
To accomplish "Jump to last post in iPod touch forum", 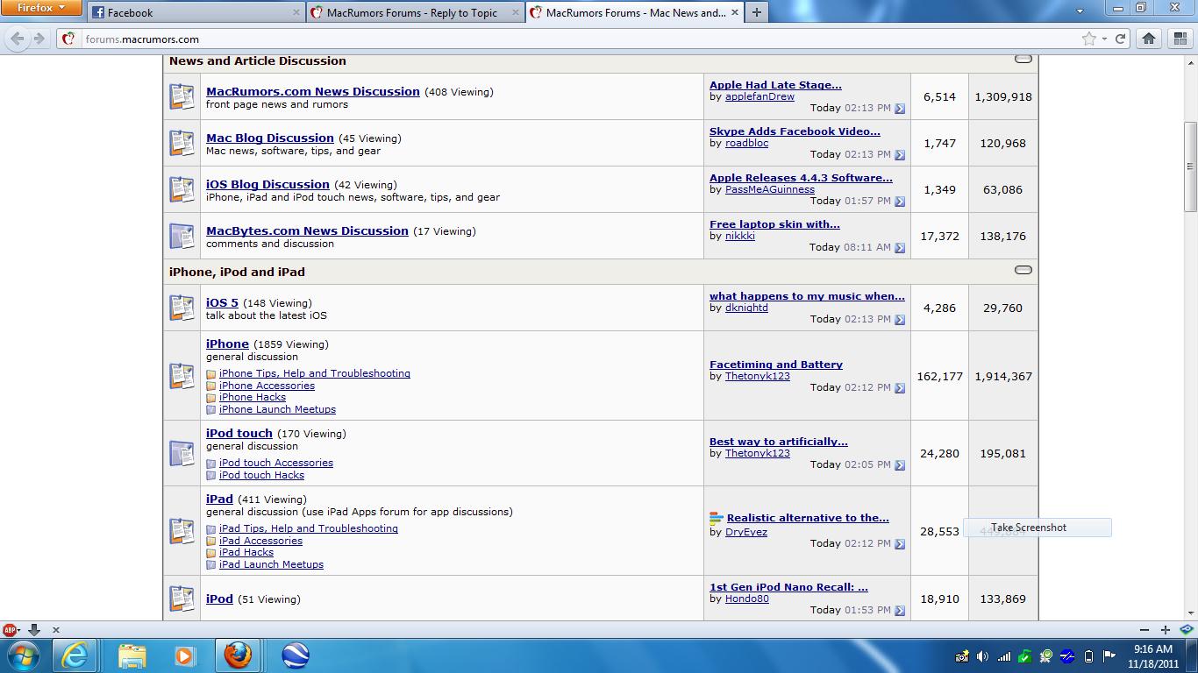I will click(x=900, y=465).
